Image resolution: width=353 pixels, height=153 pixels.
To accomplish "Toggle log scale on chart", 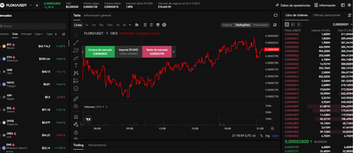I will 267,136.
